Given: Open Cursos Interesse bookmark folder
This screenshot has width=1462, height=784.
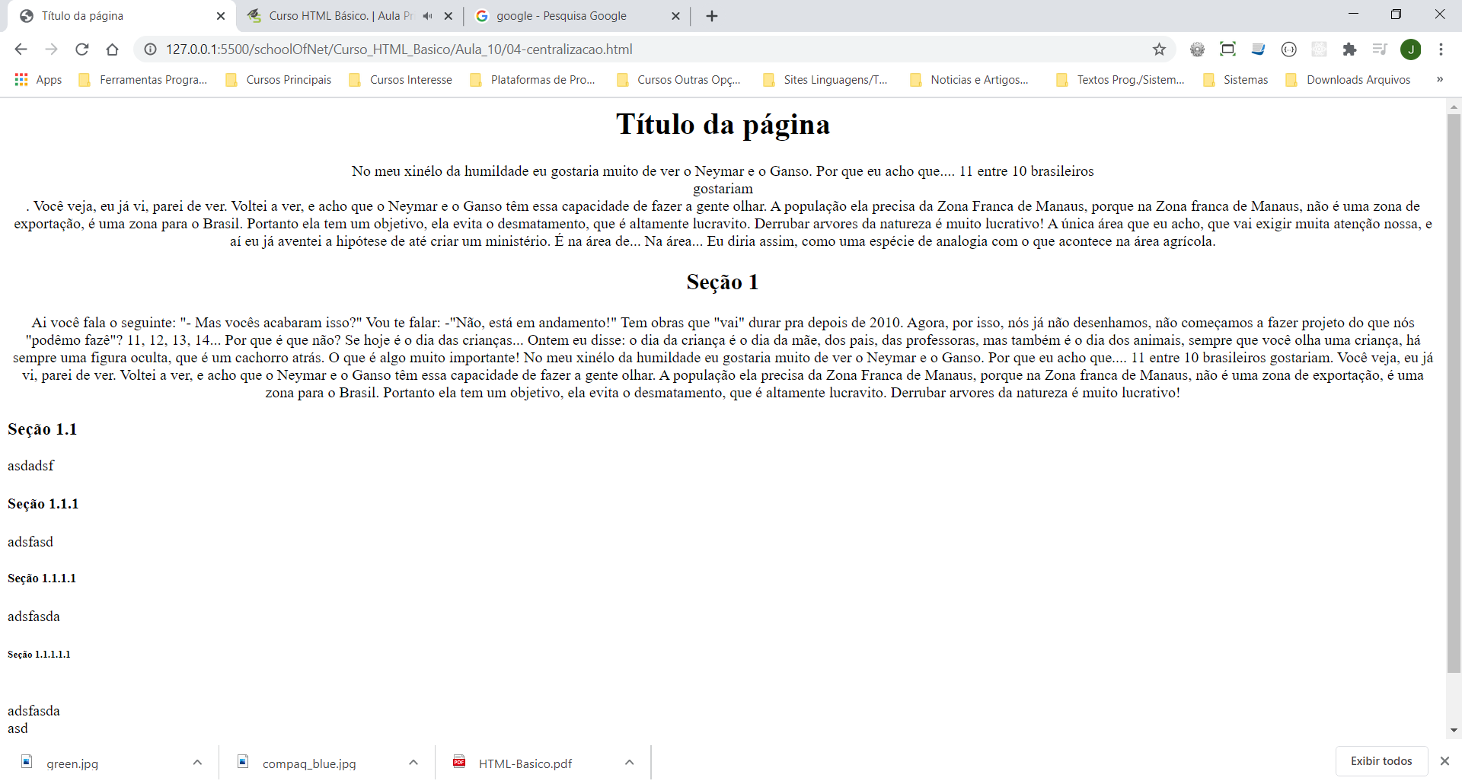Looking at the screenshot, I should click(401, 80).
